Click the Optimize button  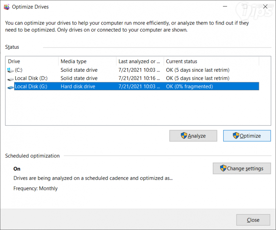247,136
